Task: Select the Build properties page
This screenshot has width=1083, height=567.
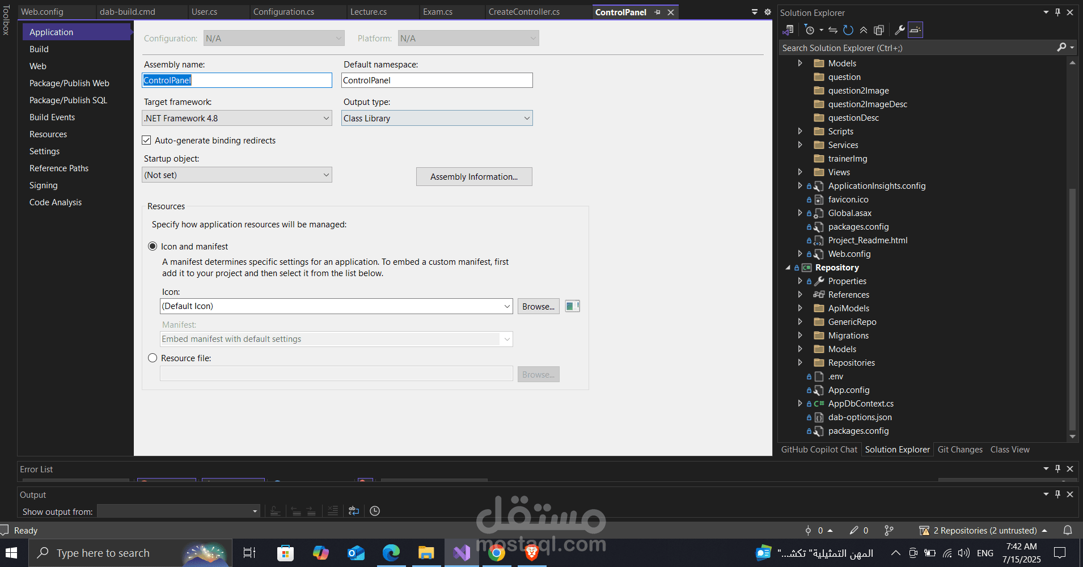Action: [x=77, y=49]
